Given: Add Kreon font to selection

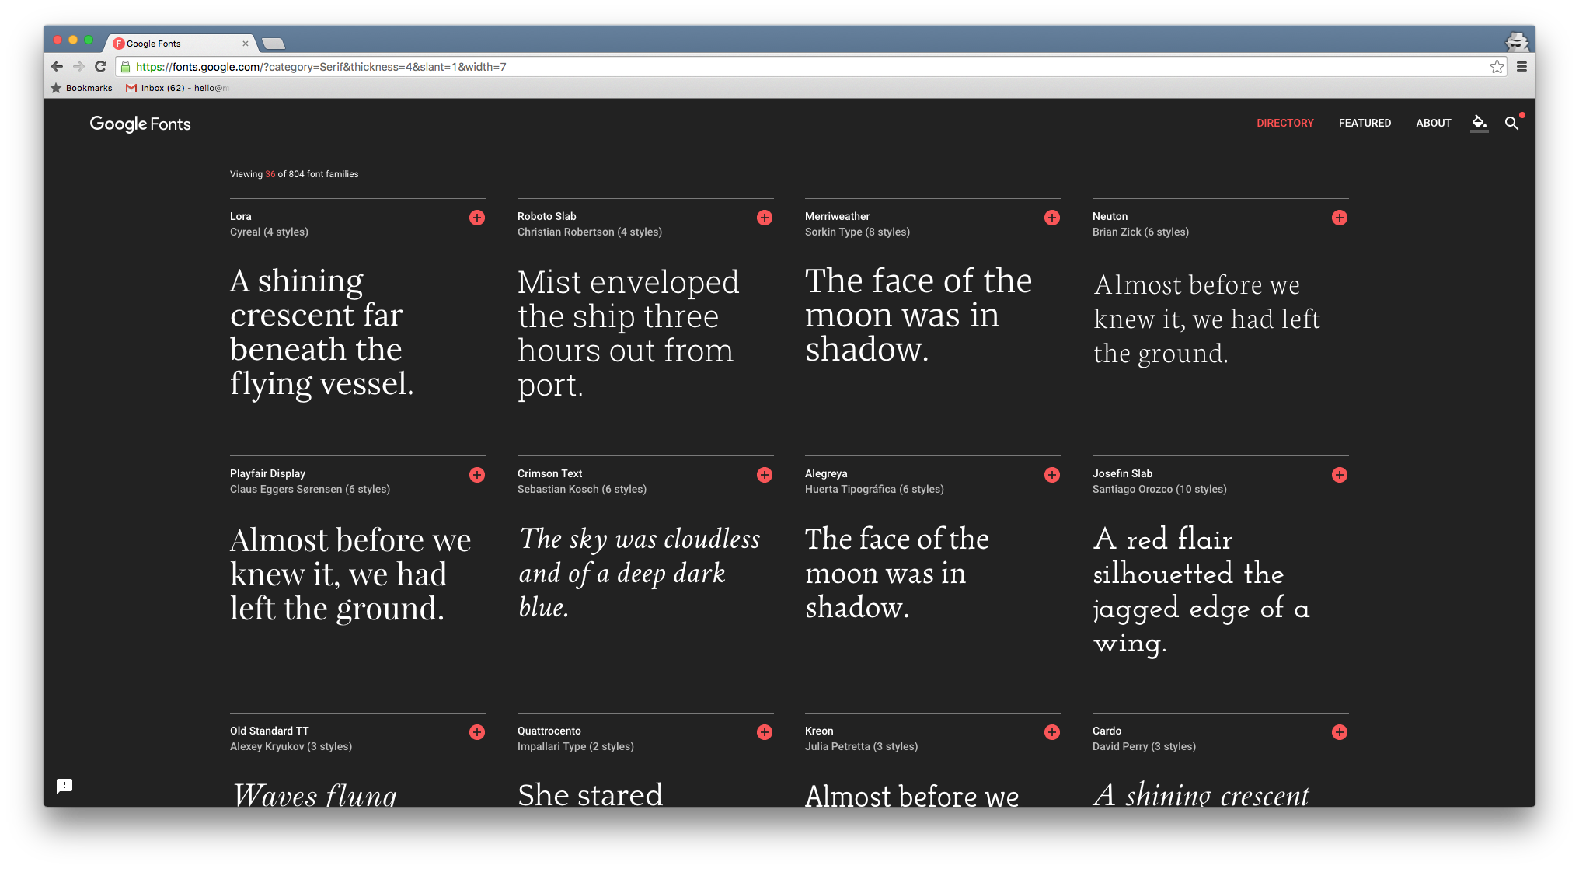Looking at the screenshot, I should tap(1052, 732).
